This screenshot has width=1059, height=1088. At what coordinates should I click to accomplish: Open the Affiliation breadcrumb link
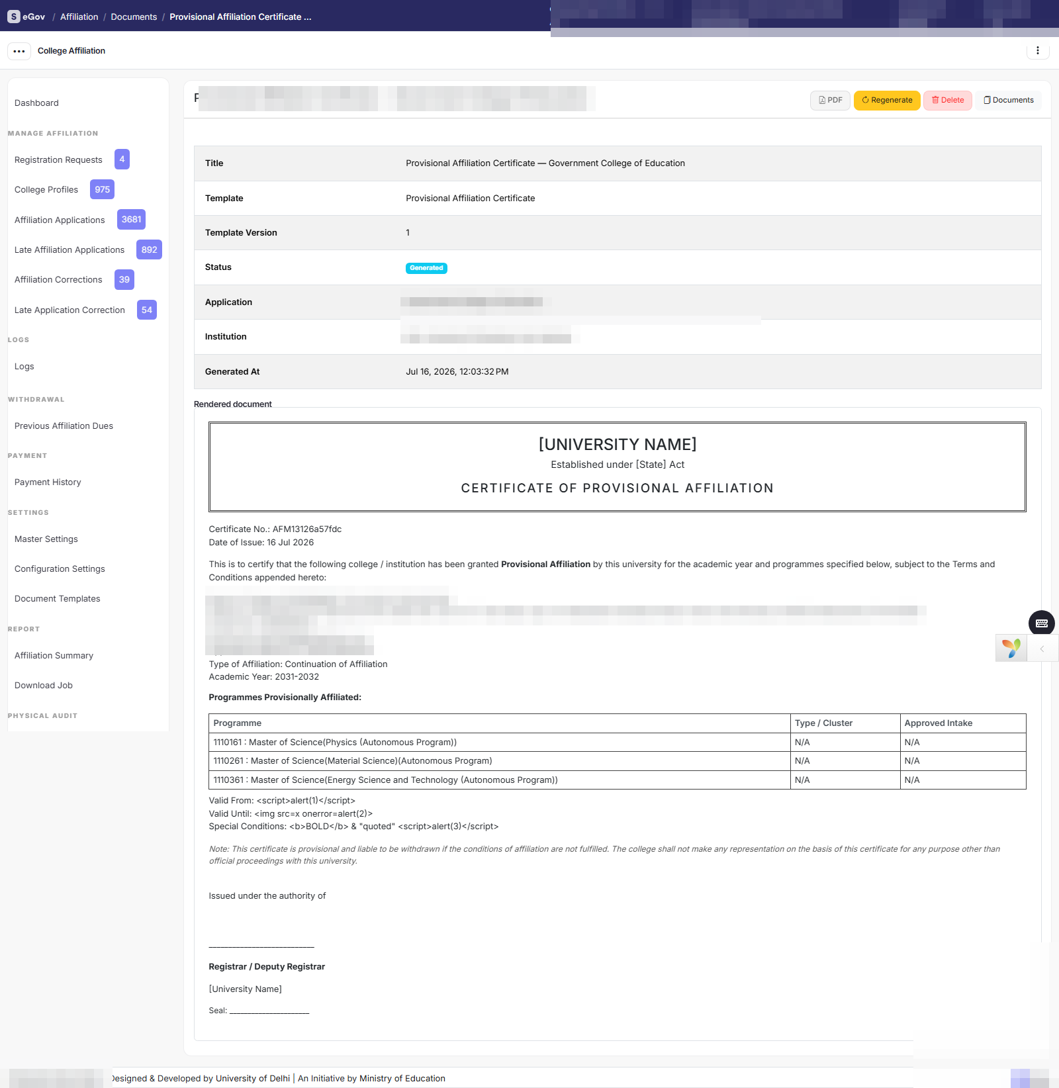coord(79,17)
